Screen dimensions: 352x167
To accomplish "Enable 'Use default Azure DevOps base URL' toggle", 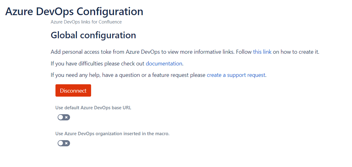I will (64, 117).
